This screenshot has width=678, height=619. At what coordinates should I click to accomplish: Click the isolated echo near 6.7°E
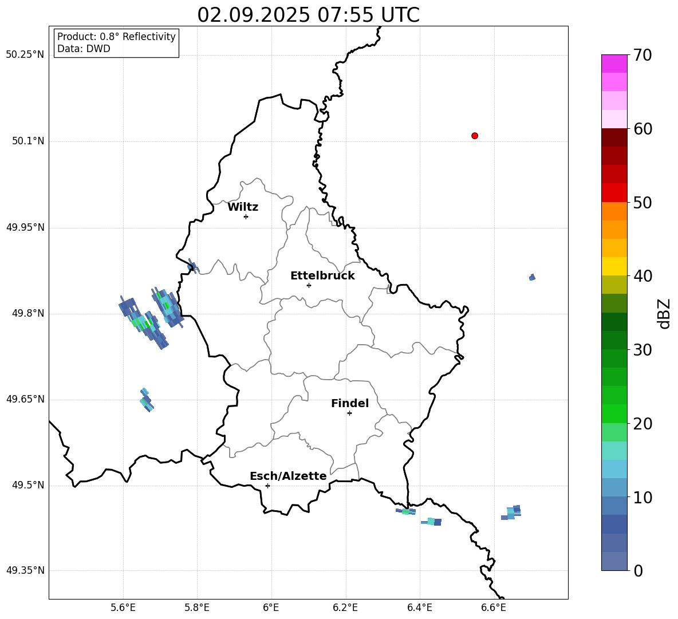coord(533,277)
